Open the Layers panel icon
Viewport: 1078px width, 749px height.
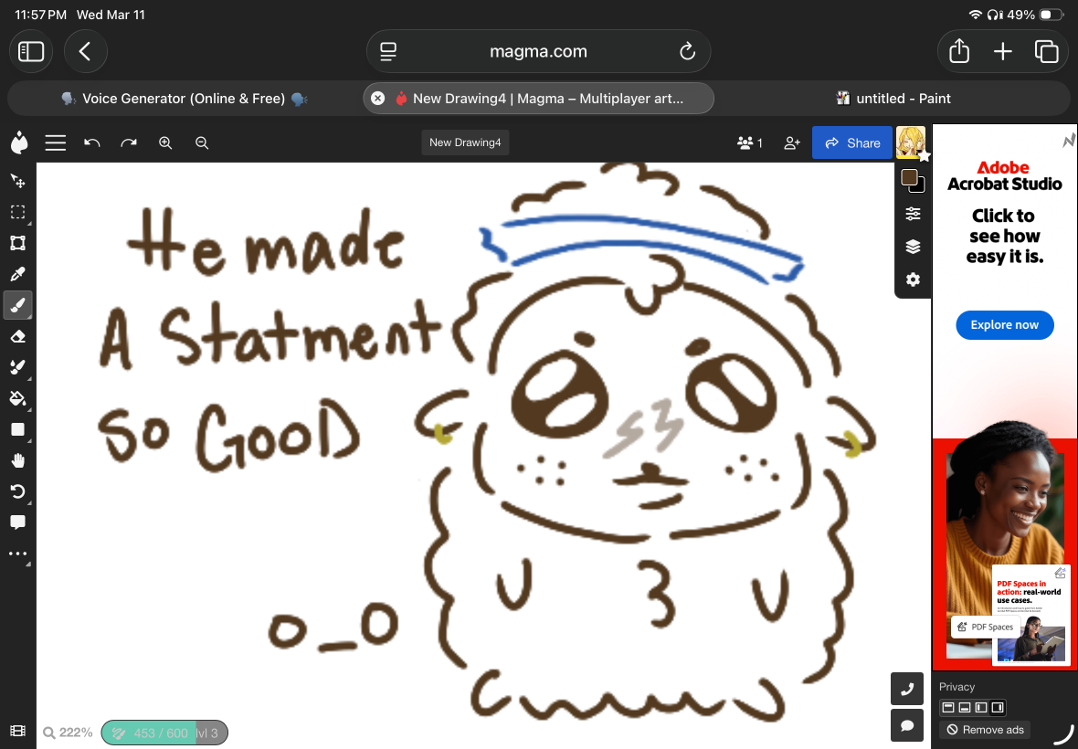point(913,246)
